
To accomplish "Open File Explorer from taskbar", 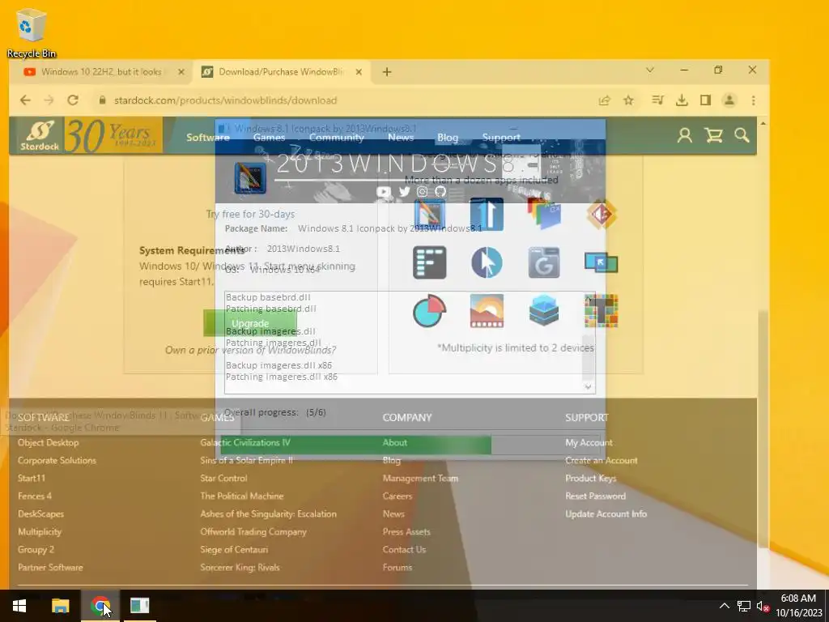I will pyautogui.click(x=60, y=606).
